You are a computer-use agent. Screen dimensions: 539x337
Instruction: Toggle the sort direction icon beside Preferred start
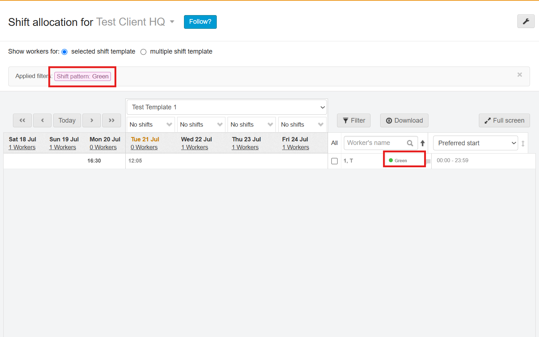coord(523,143)
